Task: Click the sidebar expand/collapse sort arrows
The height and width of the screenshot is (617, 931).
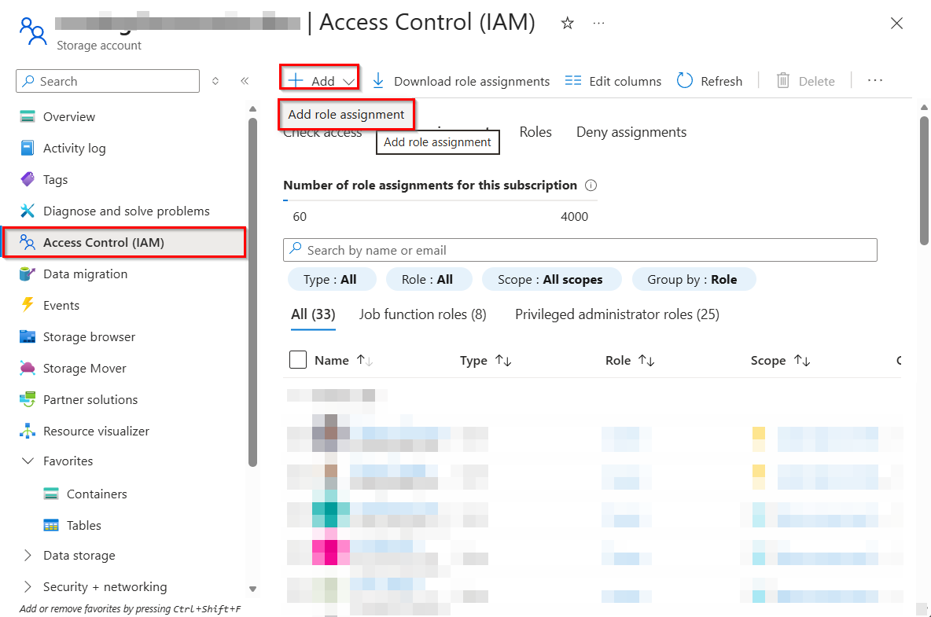Action: [x=215, y=81]
